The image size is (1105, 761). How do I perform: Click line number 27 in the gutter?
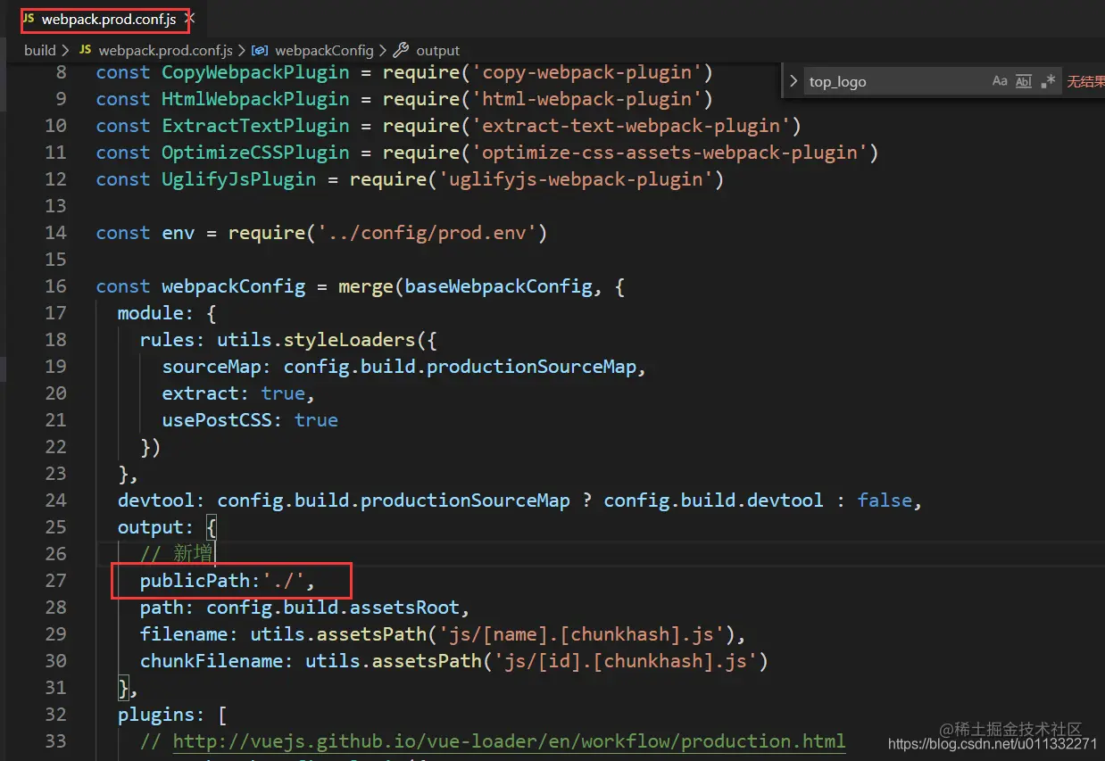tap(55, 581)
